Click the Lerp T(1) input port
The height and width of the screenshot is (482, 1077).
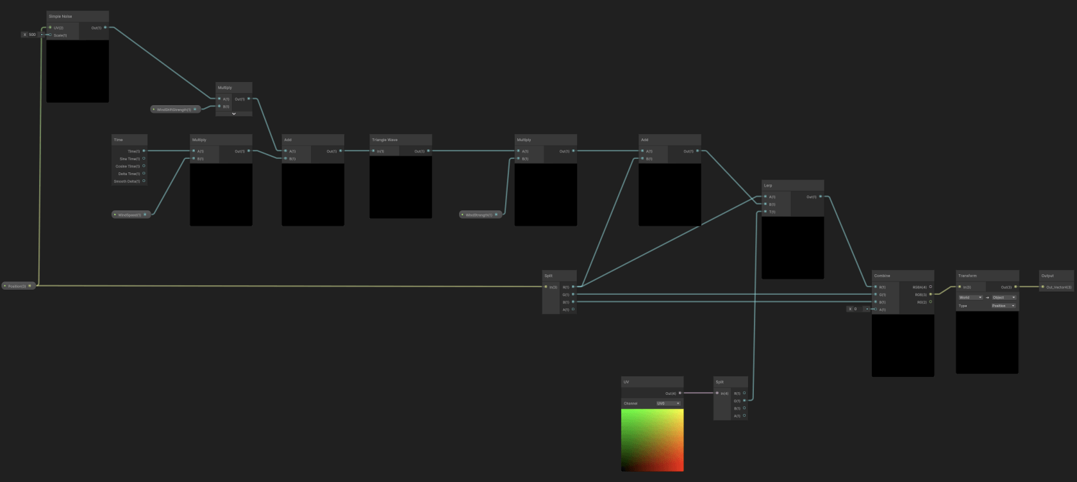point(765,212)
